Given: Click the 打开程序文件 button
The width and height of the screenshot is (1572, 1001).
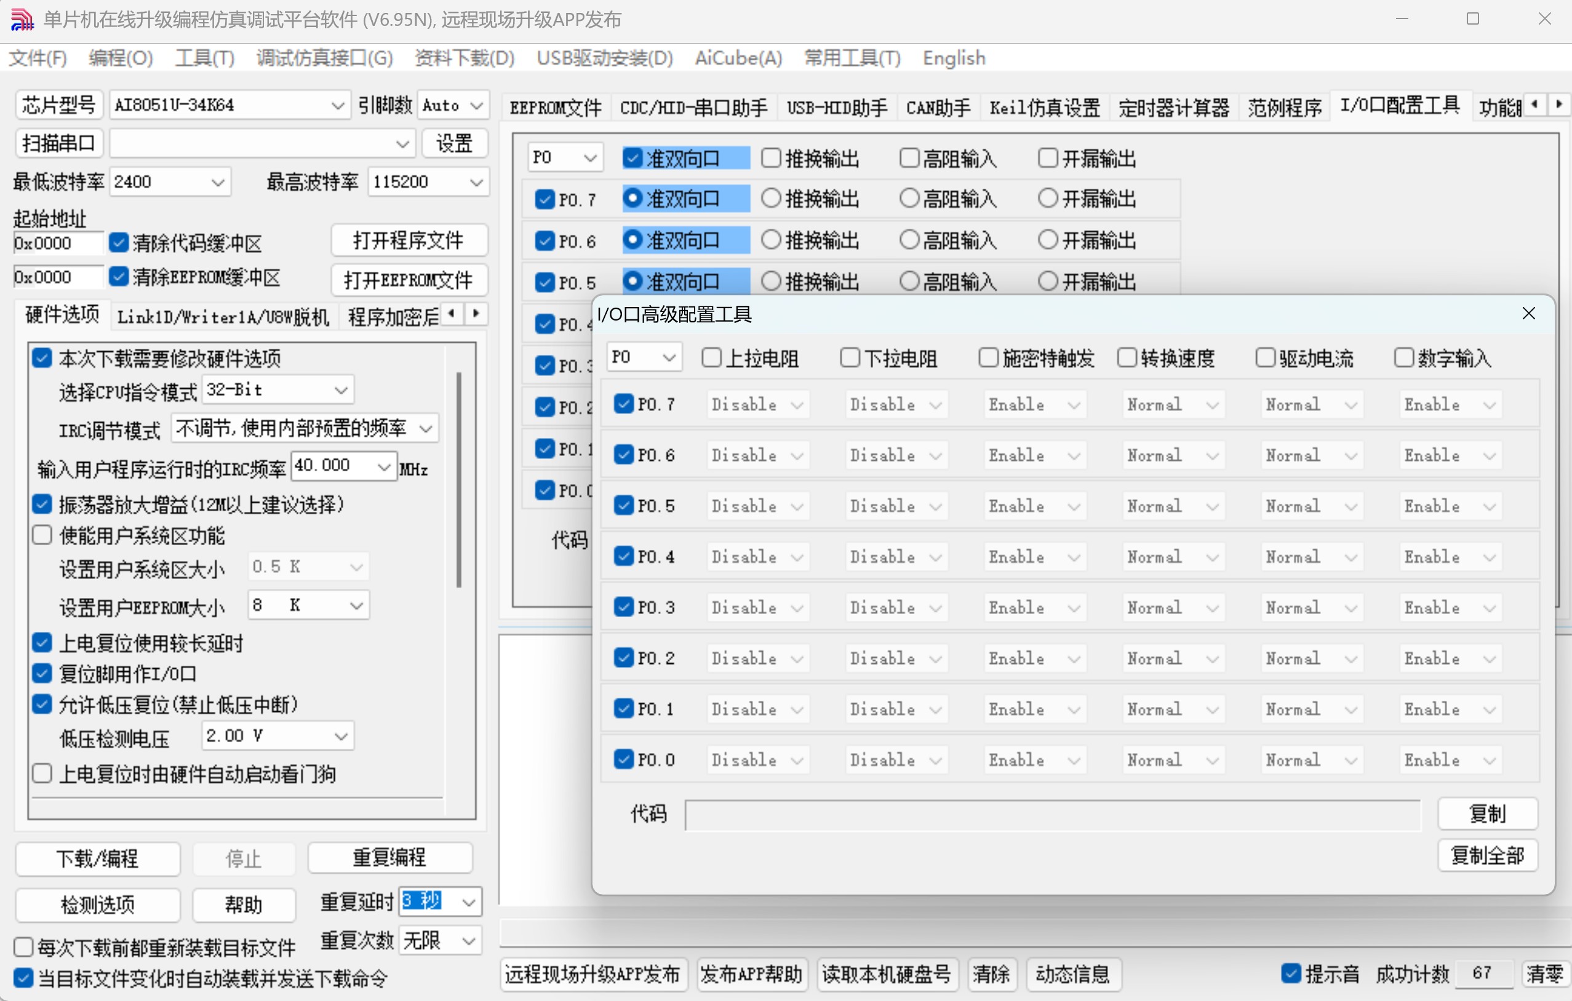Looking at the screenshot, I should point(409,241).
